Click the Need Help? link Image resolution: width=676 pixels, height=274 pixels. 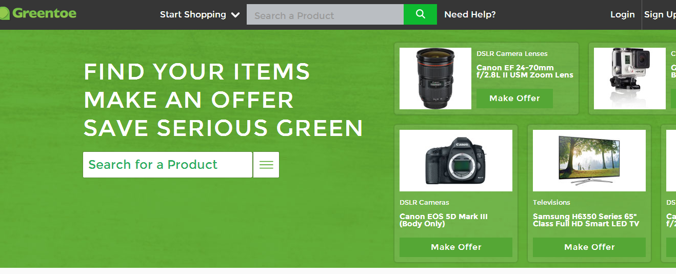pyautogui.click(x=470, y=14)
